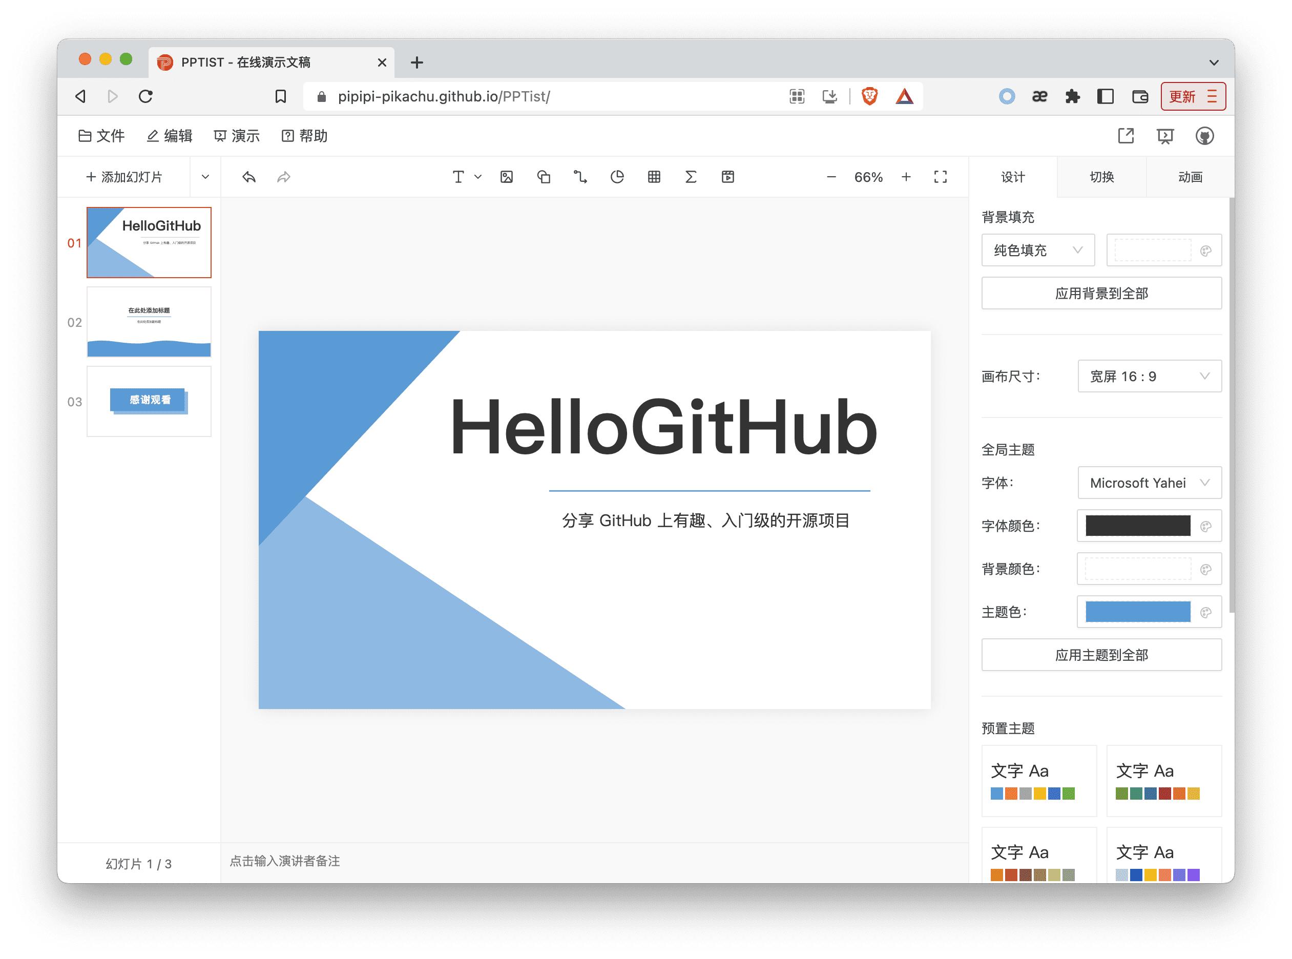Select the Insert Image tool
The height and width of the screenshot is (959, 1292).
click(x=506, y=177)
